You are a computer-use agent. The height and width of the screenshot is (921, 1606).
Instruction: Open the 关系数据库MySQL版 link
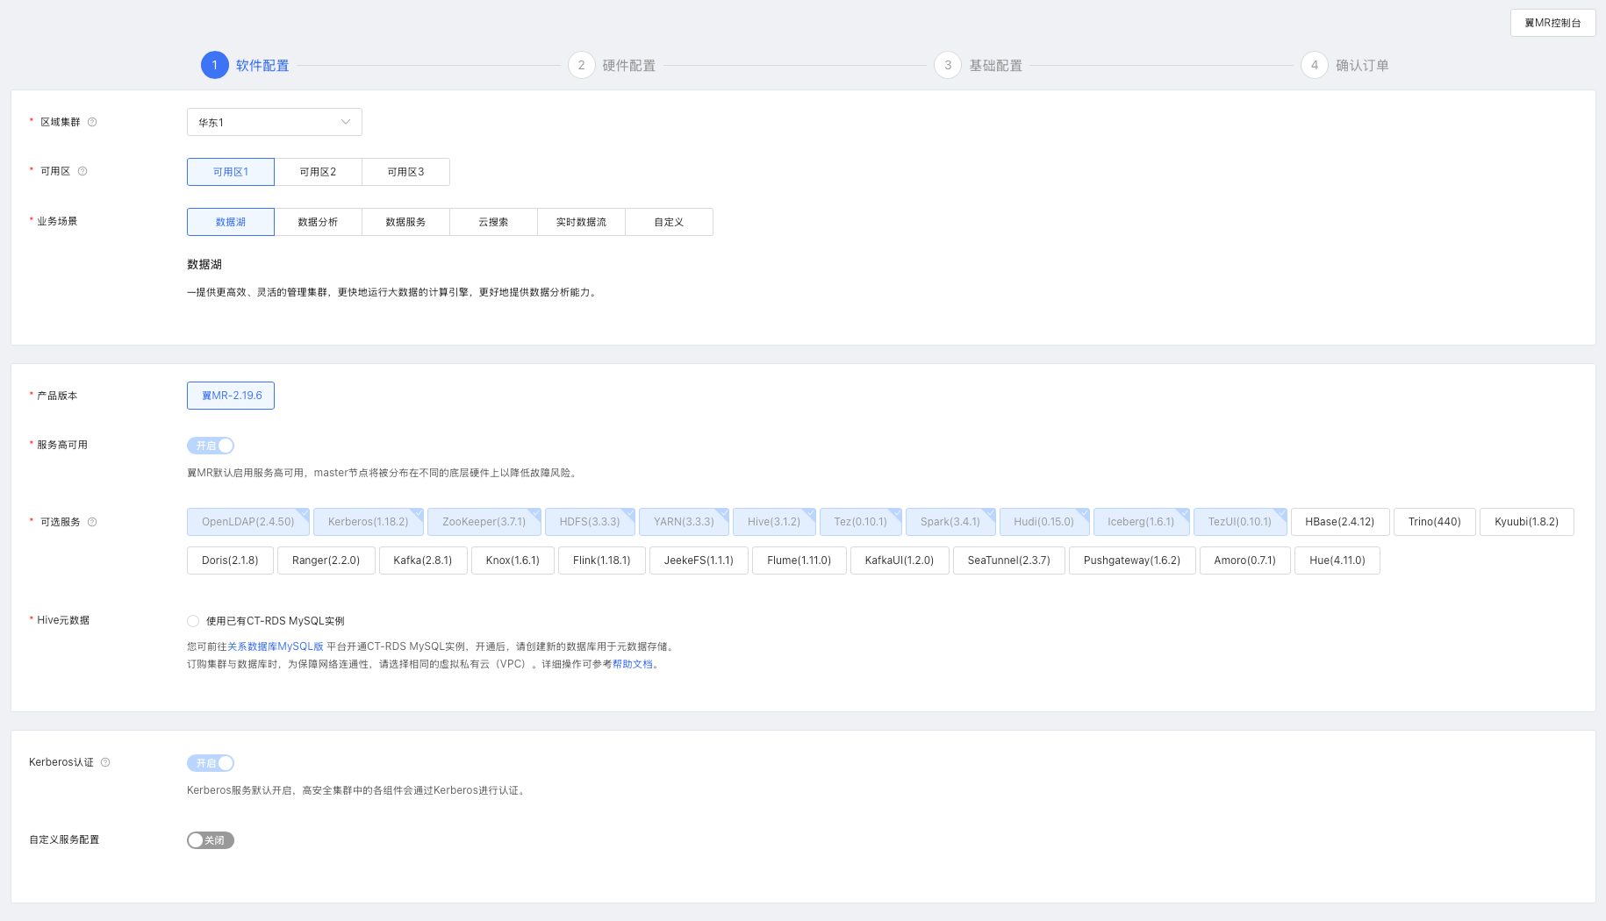click(x=275, y=646)
